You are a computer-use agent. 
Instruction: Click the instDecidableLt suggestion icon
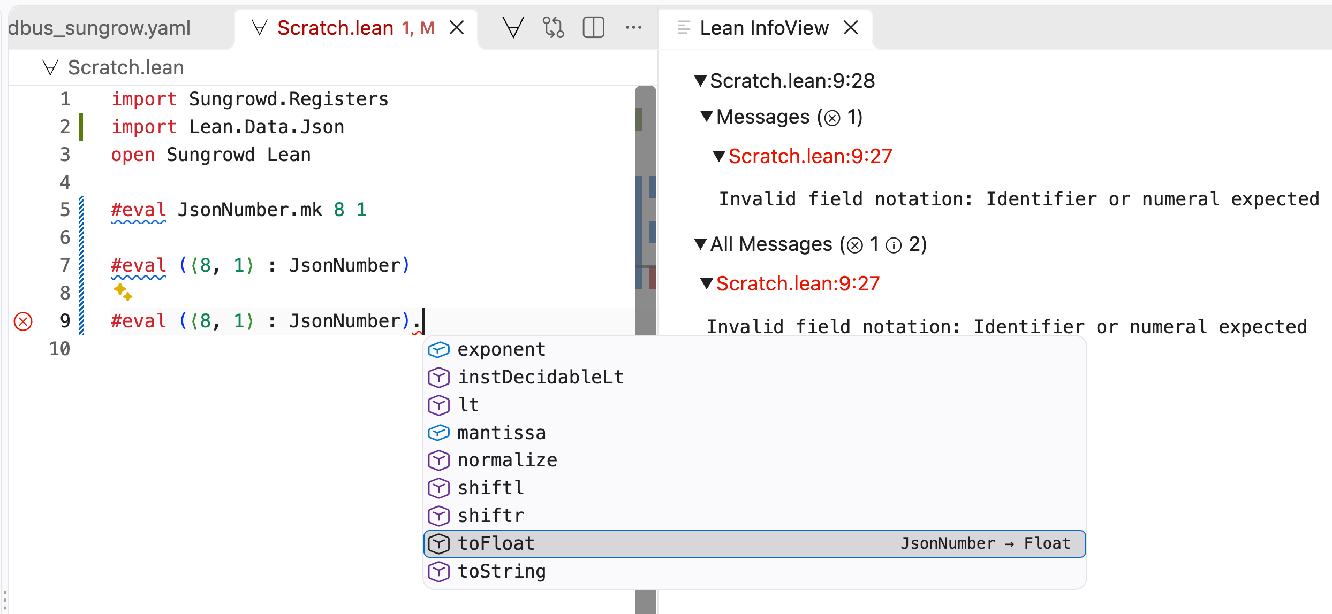coord(438,377)
